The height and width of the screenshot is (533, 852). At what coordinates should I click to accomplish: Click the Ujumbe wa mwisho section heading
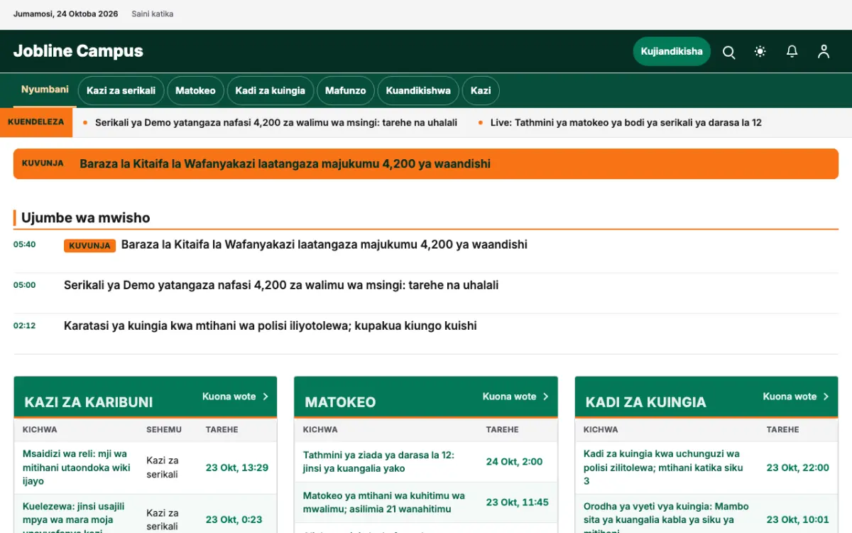(x=86, y=217)
